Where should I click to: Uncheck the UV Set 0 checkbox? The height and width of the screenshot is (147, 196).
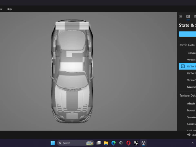coord(183,67)
